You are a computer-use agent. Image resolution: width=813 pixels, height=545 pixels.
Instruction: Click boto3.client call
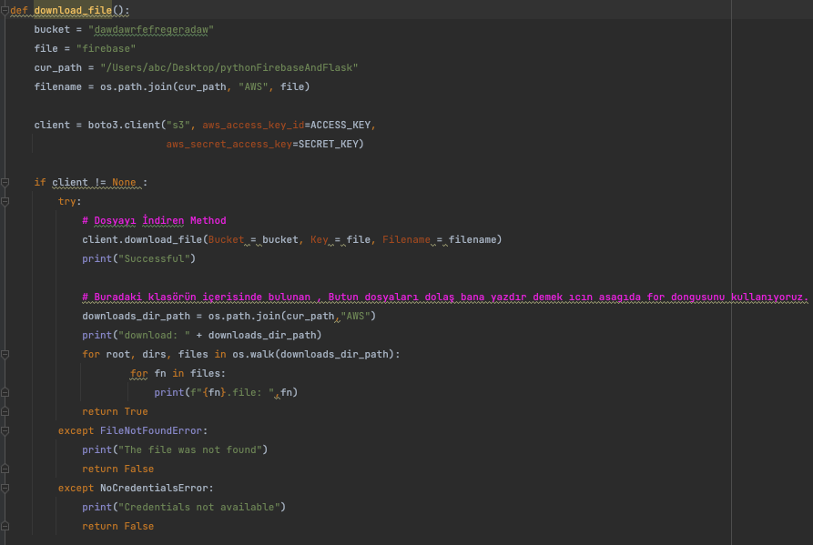click(124, 125)
